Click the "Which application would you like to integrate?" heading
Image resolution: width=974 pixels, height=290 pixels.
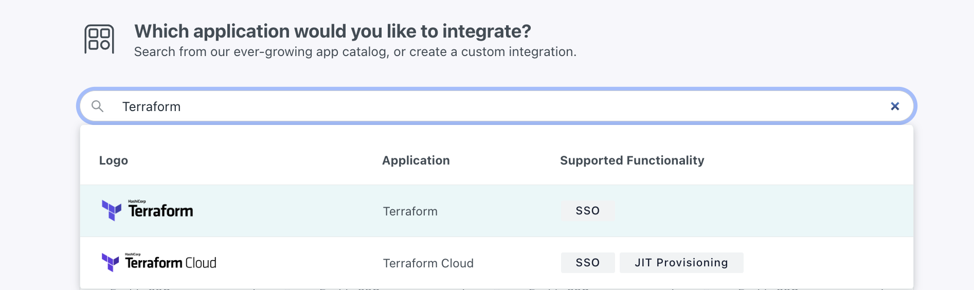coord(332,31)
